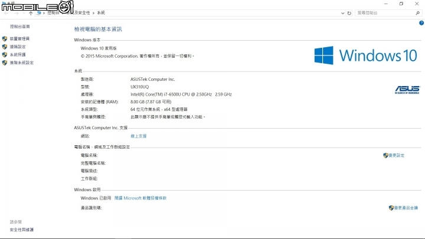The image size is (425, 239).
Task: Read the Microsoft software license terms link
Action: pyautogui.click(x=140, y=198)
